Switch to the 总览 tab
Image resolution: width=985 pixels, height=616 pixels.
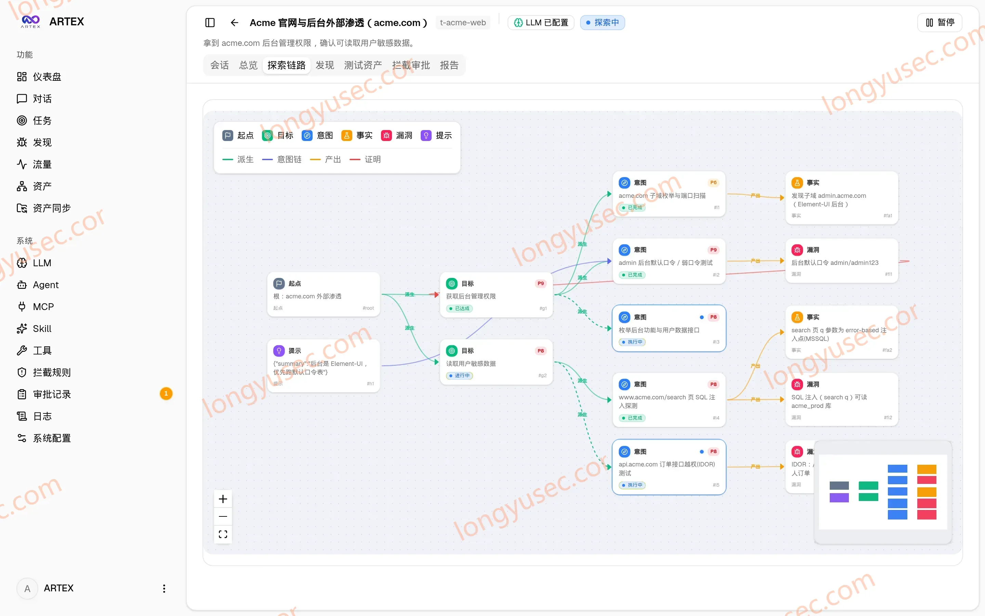(248, 65)
